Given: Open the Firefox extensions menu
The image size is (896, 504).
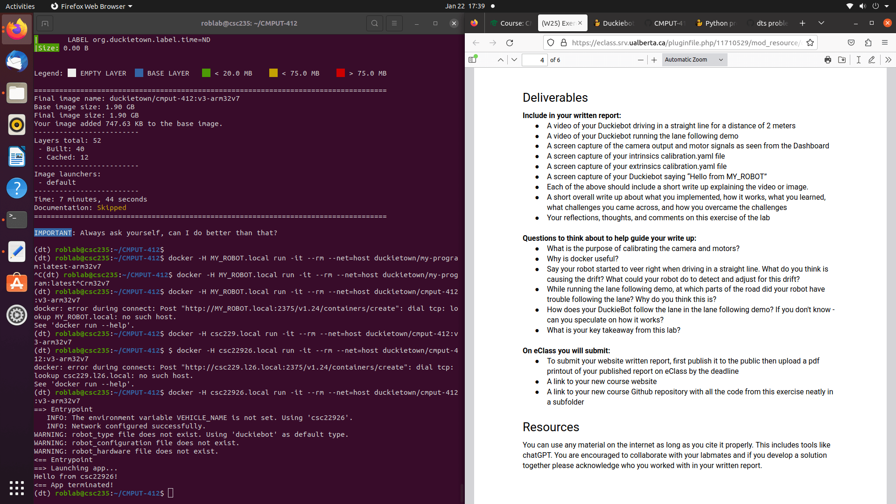Looking at the screenshot, I should point(868,42).
